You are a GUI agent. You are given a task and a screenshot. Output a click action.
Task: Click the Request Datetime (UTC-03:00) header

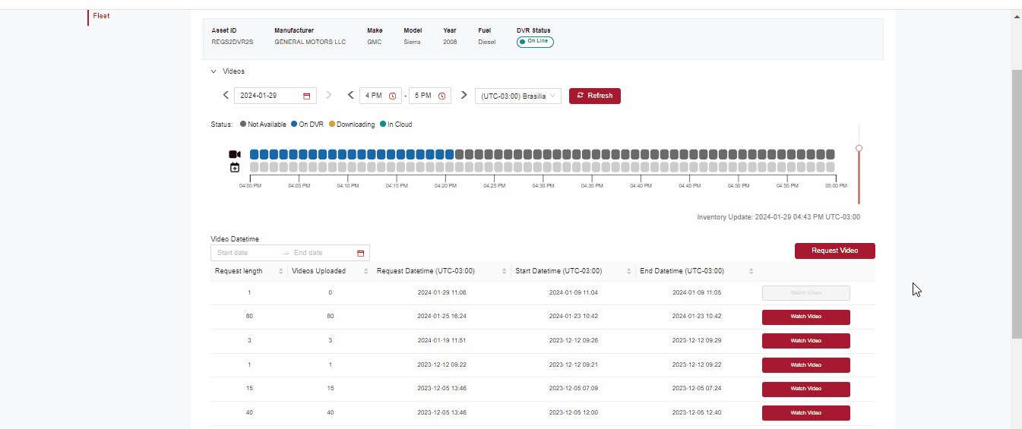click(426, 271)
